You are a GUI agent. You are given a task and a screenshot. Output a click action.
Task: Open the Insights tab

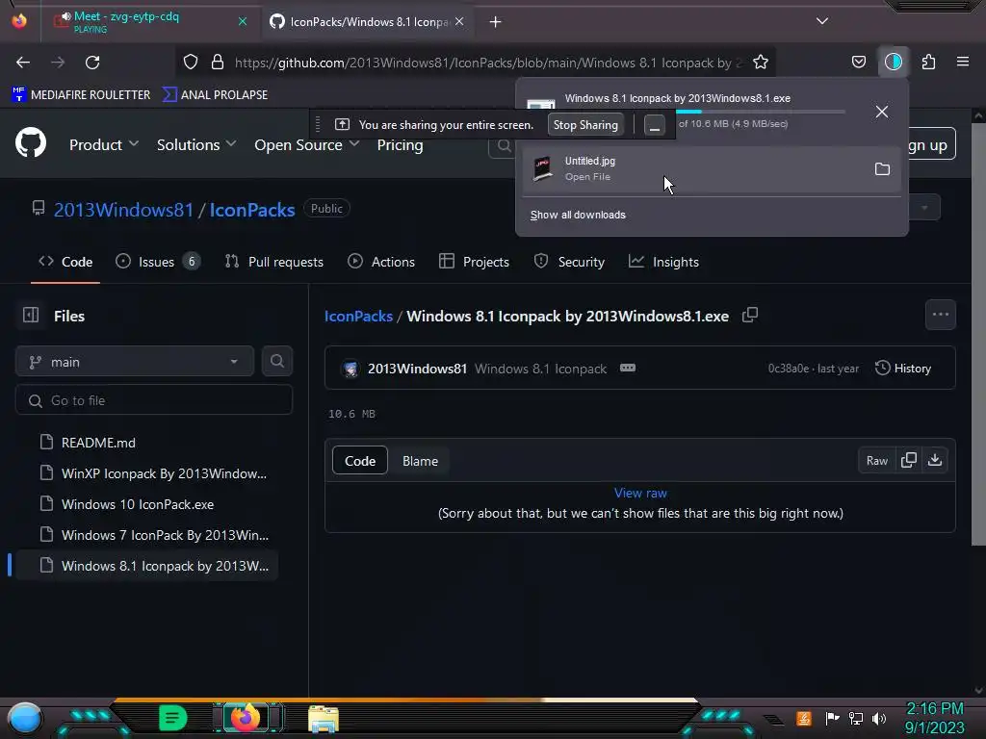click(664, 262)
